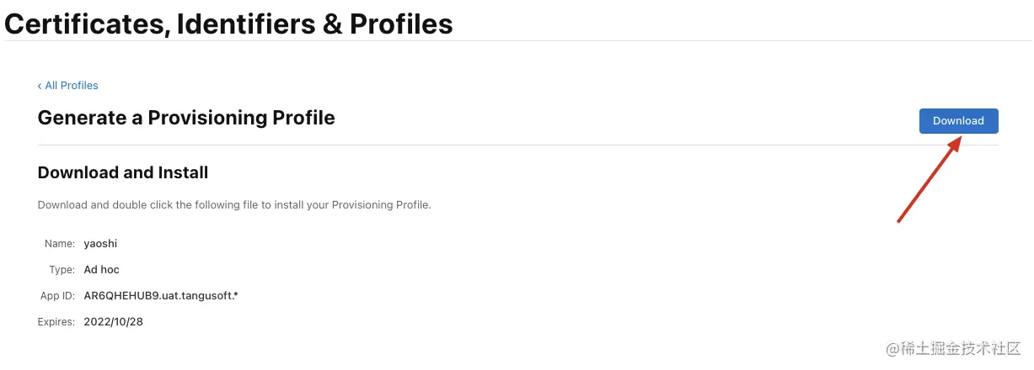This screenshot has width=1034, height=370.
Task: Click the install instructions description text
Action: [x=234, y=205]
